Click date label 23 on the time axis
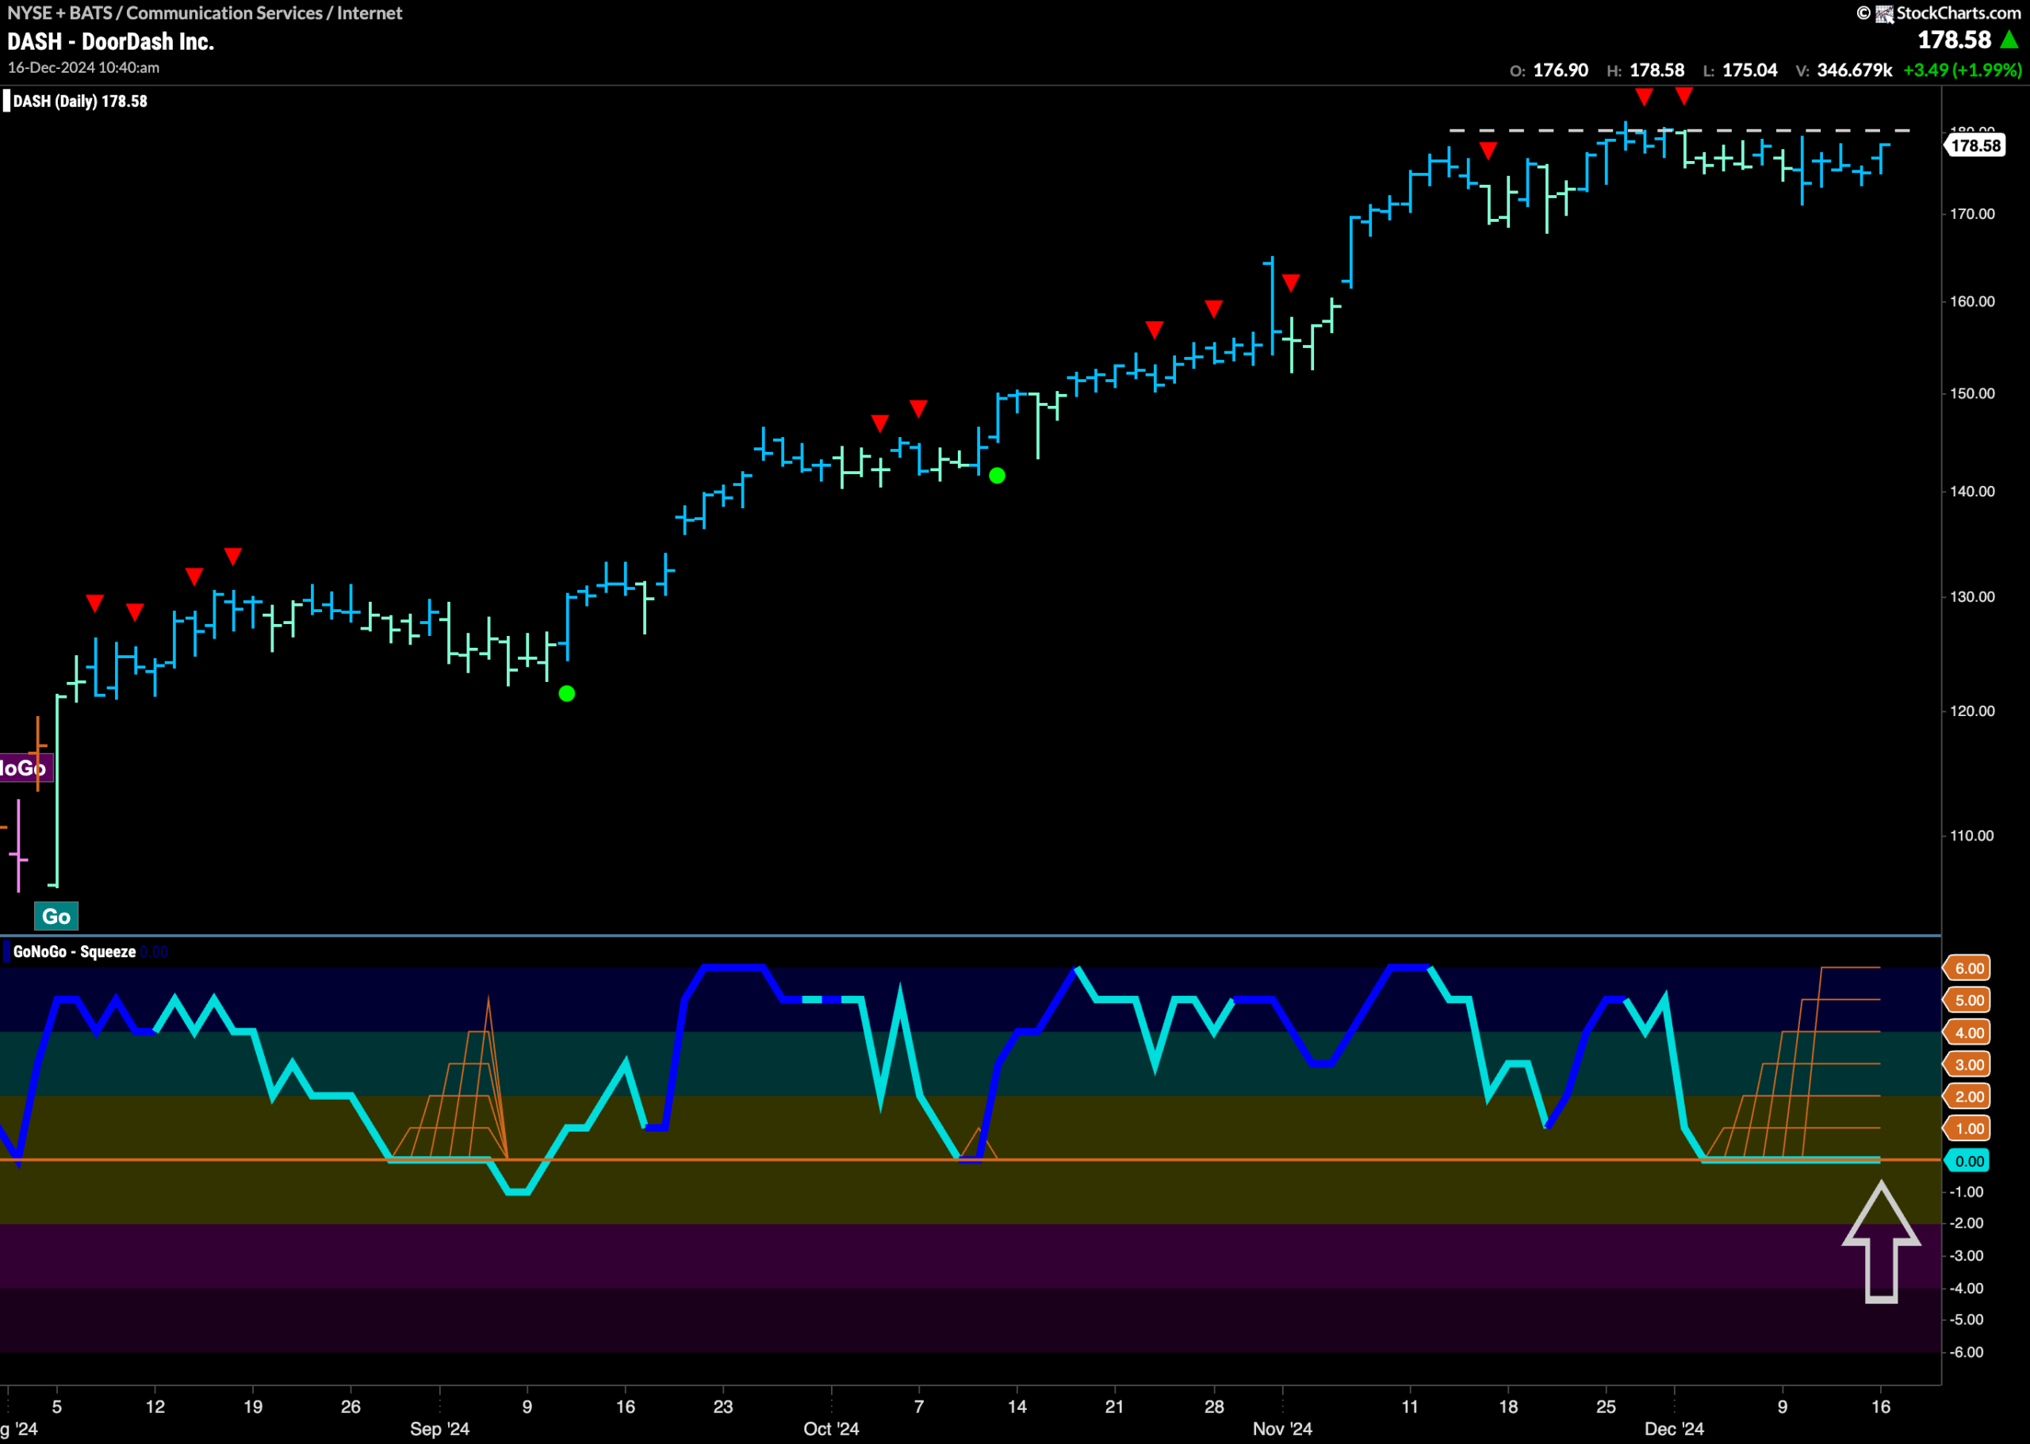 723,1407
